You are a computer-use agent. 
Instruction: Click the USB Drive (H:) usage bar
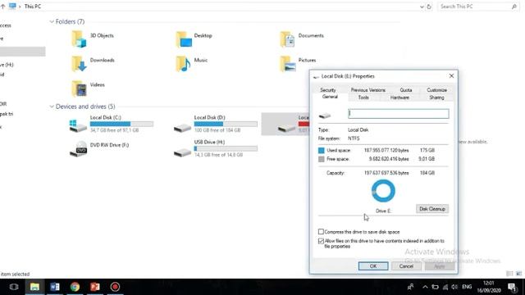coord(226,148)
